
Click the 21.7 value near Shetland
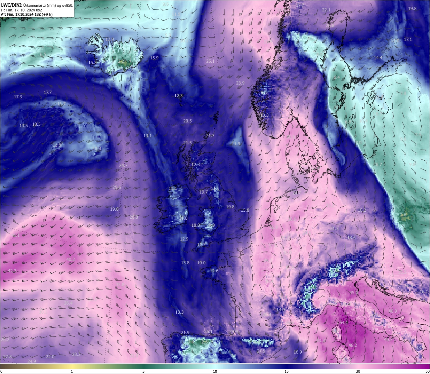pyautogui.click(x=210, y=136)
